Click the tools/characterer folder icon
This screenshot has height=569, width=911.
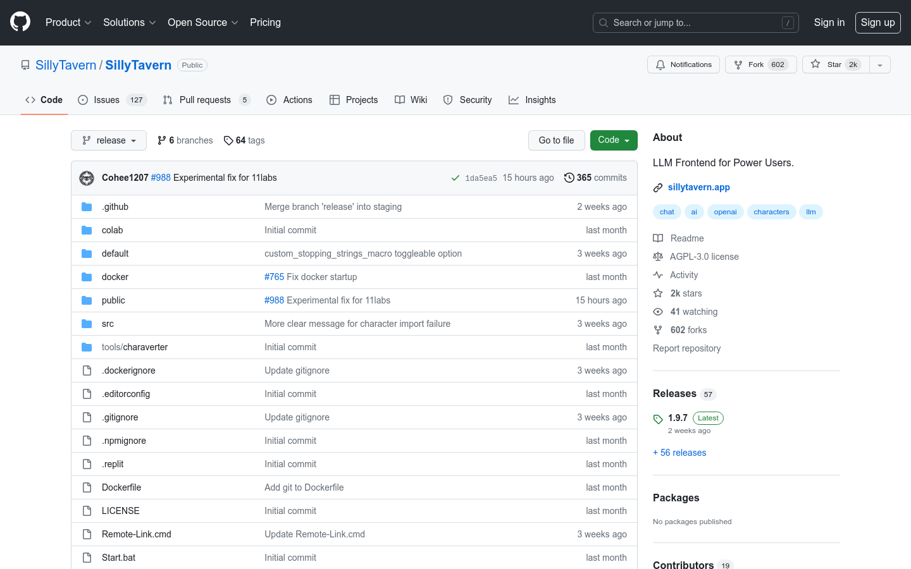pos(87,347)
